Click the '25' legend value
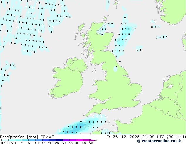Viewport: 186px width, 144px height. coord(57,143)
